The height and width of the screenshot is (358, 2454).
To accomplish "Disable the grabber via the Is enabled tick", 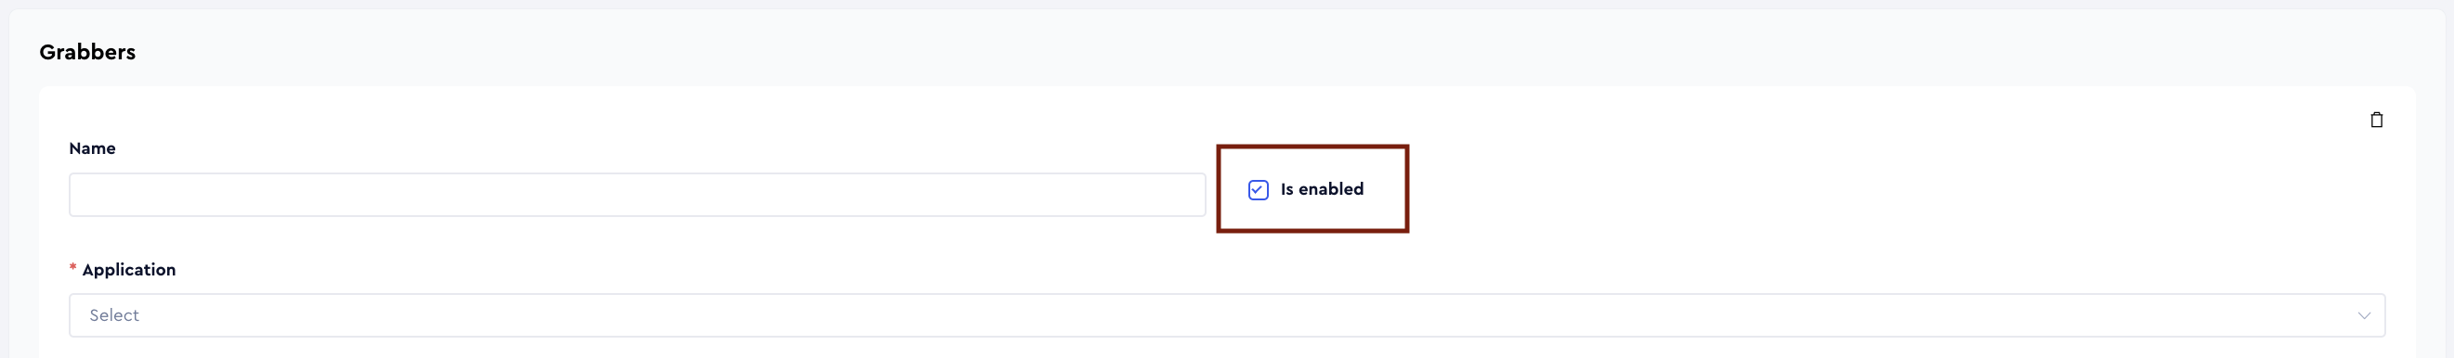I will [x=1258, y=189].
